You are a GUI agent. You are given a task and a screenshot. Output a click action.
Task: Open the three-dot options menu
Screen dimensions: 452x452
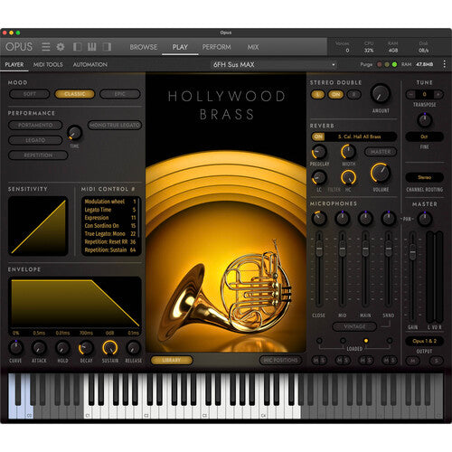tap(444, 64)
